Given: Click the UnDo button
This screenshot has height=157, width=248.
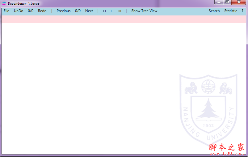Looking at the screenshot, I should click(19, 11).
